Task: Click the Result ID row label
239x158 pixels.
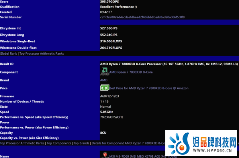Action: tap(7, 64)
